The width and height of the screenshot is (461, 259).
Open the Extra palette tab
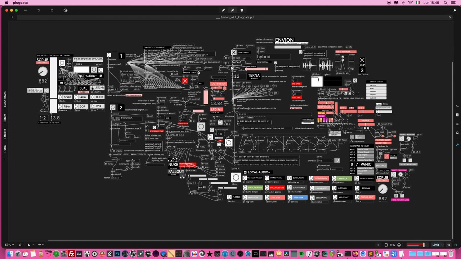click(x=5, y=149)
